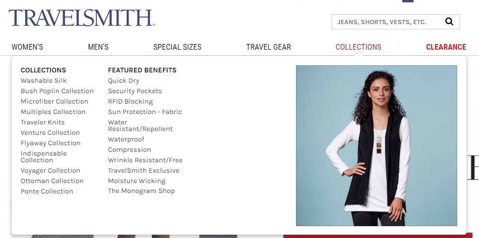
Task: Open the Men's menu
Action: coord(98,47)
